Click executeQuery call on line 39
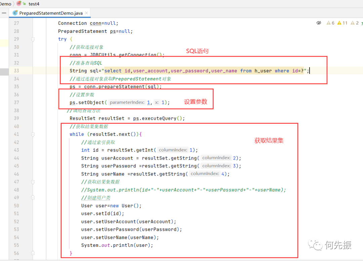Image resolution: width=363 pixels, height=261 pixels. point(159,118)
